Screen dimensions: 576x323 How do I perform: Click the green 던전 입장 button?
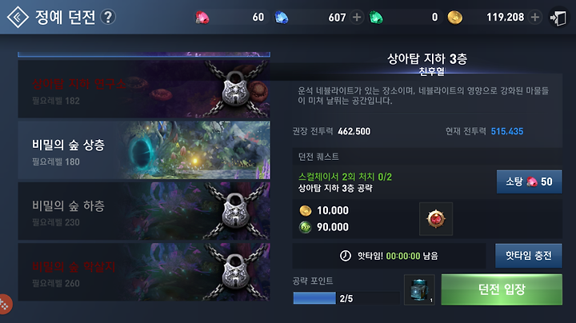(502, 289)
